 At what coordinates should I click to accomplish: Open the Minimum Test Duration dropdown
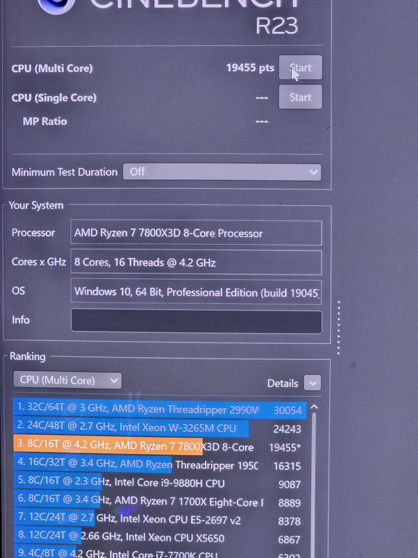222,172
